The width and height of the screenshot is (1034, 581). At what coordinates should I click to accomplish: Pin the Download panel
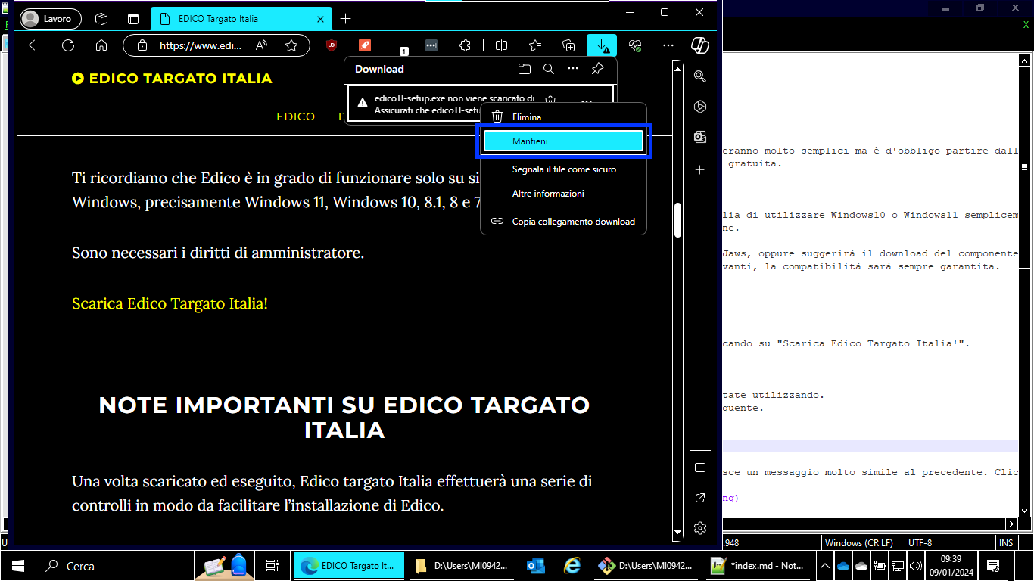tap(597, 69)
